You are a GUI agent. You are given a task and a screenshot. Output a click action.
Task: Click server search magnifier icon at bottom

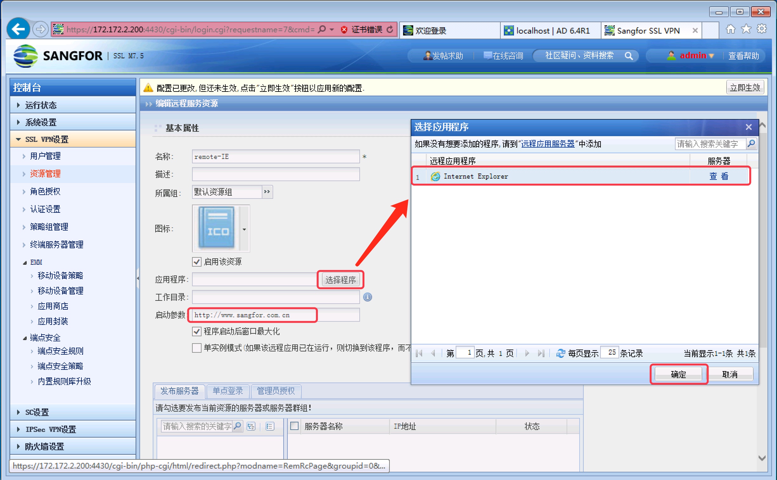coord(237,426)
